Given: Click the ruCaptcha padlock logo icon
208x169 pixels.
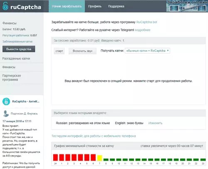Looking at the screenshot, I should point(5,6).
